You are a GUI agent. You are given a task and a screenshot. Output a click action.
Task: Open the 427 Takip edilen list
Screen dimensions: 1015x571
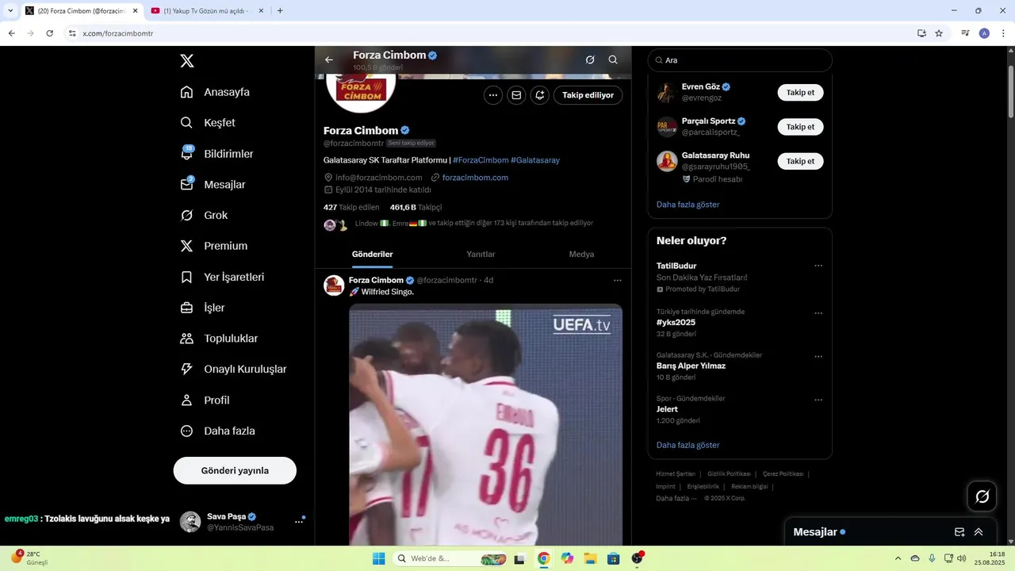point(351,207)
